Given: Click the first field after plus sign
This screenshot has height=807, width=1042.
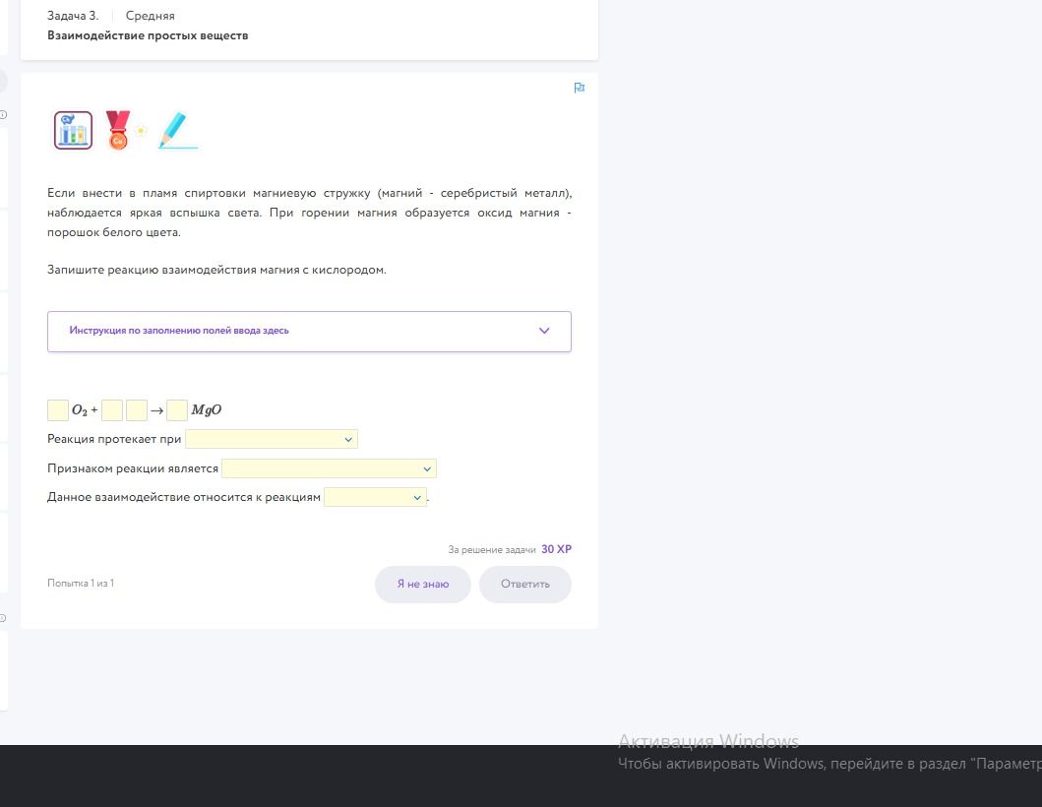Looking at the screenshot, I should pos(112,410).
